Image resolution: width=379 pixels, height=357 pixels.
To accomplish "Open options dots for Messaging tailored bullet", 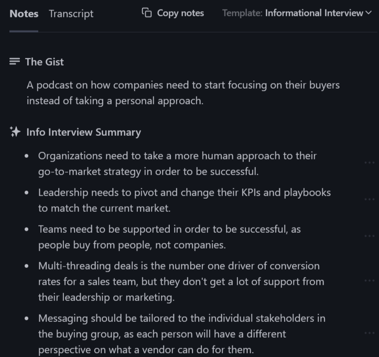I will pos(370,333).
